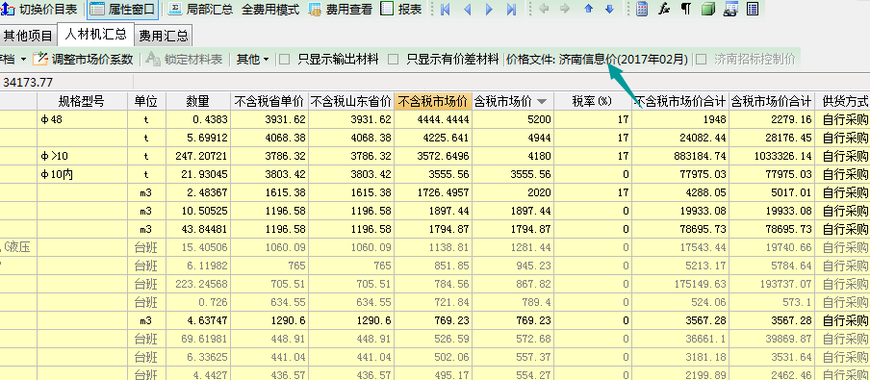
Task: Move item up with blue up arrow
Action: [x=589, y=10]
